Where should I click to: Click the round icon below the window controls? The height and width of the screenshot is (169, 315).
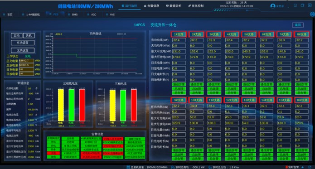[312, 14]
